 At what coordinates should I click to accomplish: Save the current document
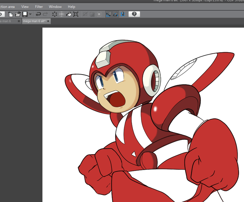pos(25,14)
